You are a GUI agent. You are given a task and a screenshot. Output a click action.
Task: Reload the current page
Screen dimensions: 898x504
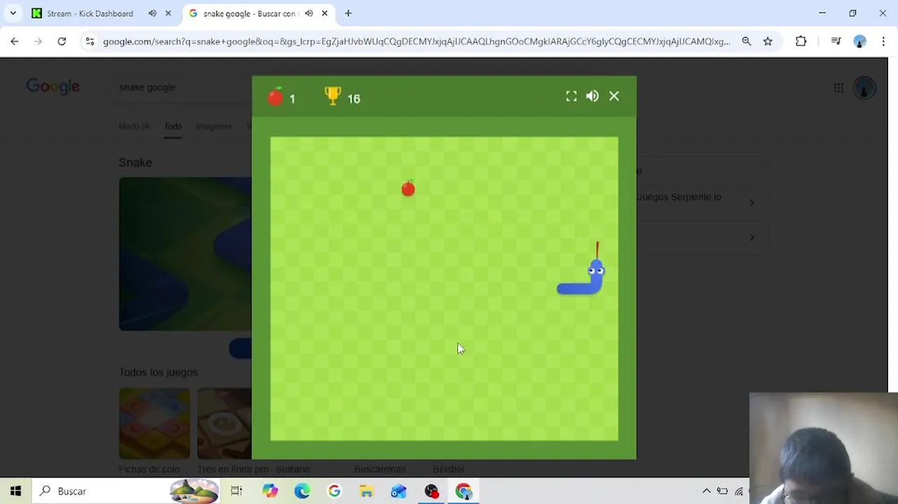[62, 42]
